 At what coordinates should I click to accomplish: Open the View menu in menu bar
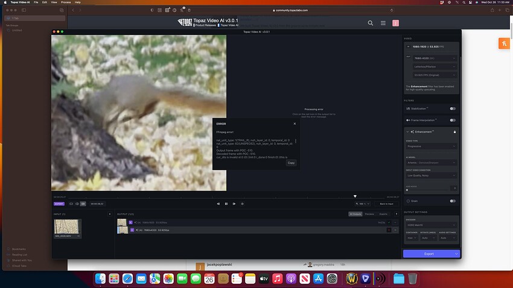pyautogui.click(x=54, y=2)
